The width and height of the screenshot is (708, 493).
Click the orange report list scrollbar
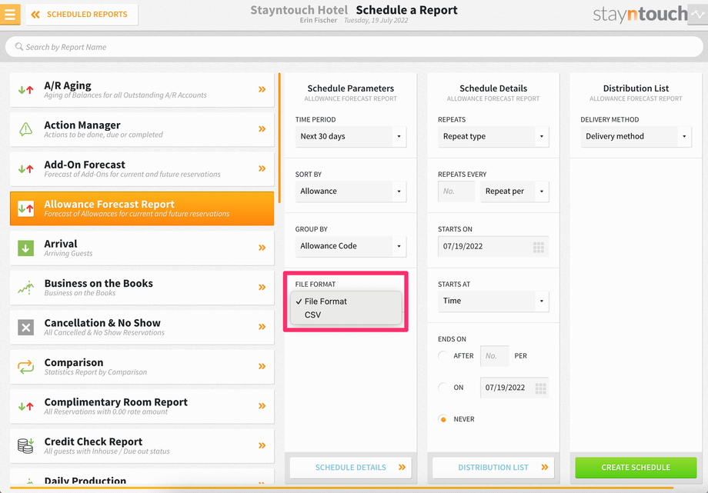279,138
